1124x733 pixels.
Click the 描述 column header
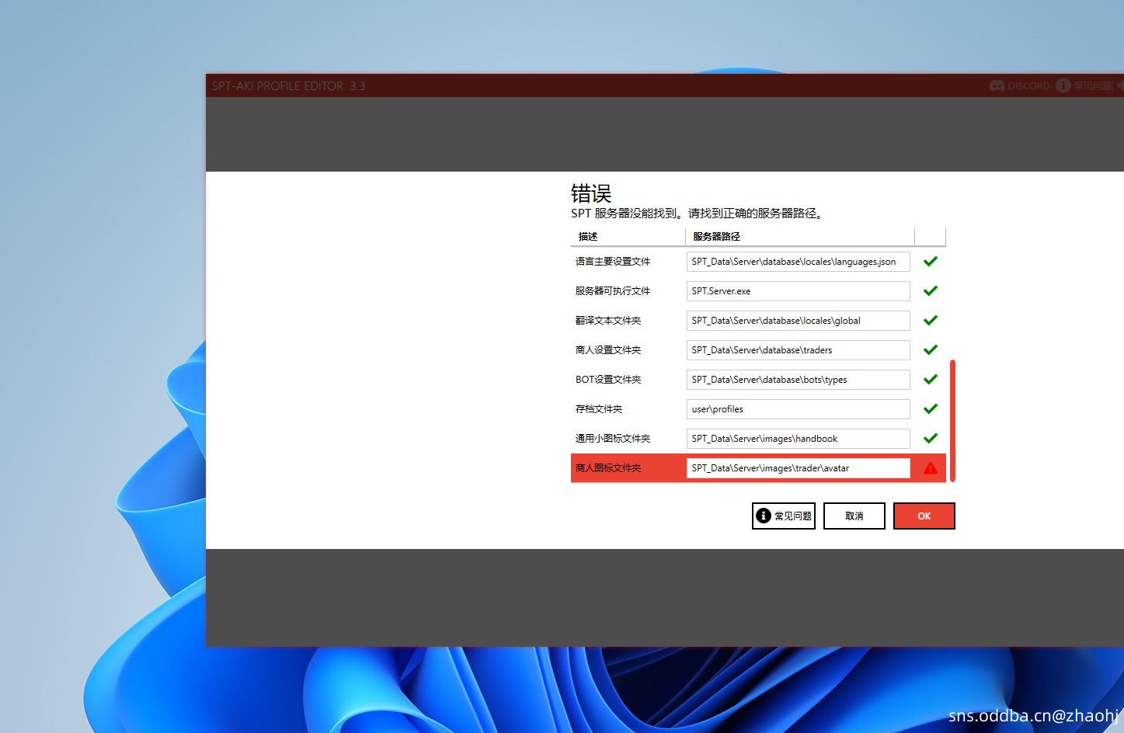[x=628, y=237]
